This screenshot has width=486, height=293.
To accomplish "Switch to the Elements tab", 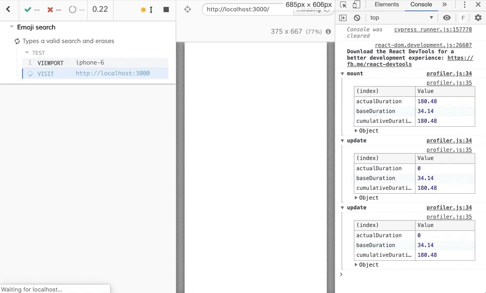I will pos(386,4).
